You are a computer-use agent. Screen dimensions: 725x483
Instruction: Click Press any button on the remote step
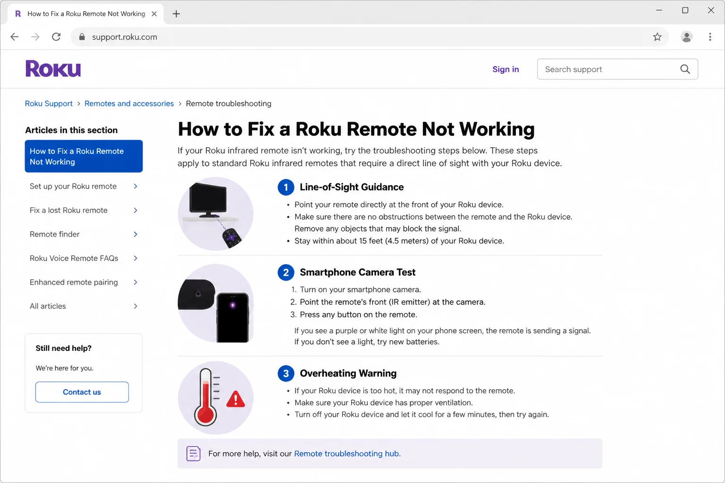(x=358, y=315)
